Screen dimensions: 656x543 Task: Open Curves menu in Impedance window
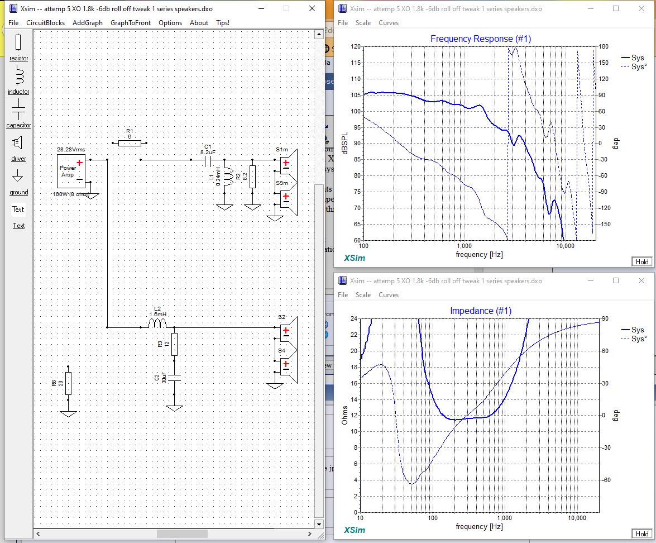pos(389,295)
